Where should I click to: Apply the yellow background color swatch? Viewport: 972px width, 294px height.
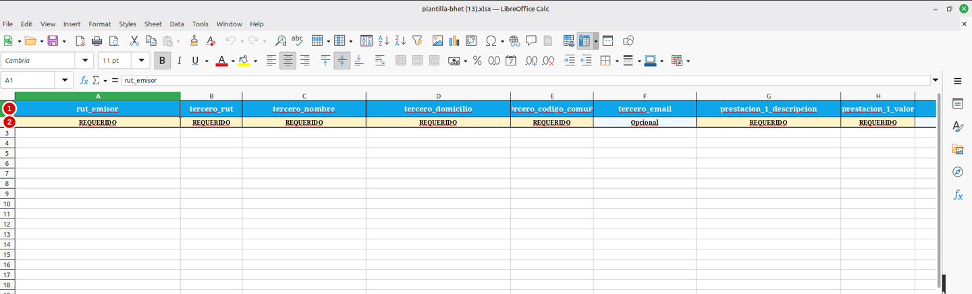pos(243,61)
